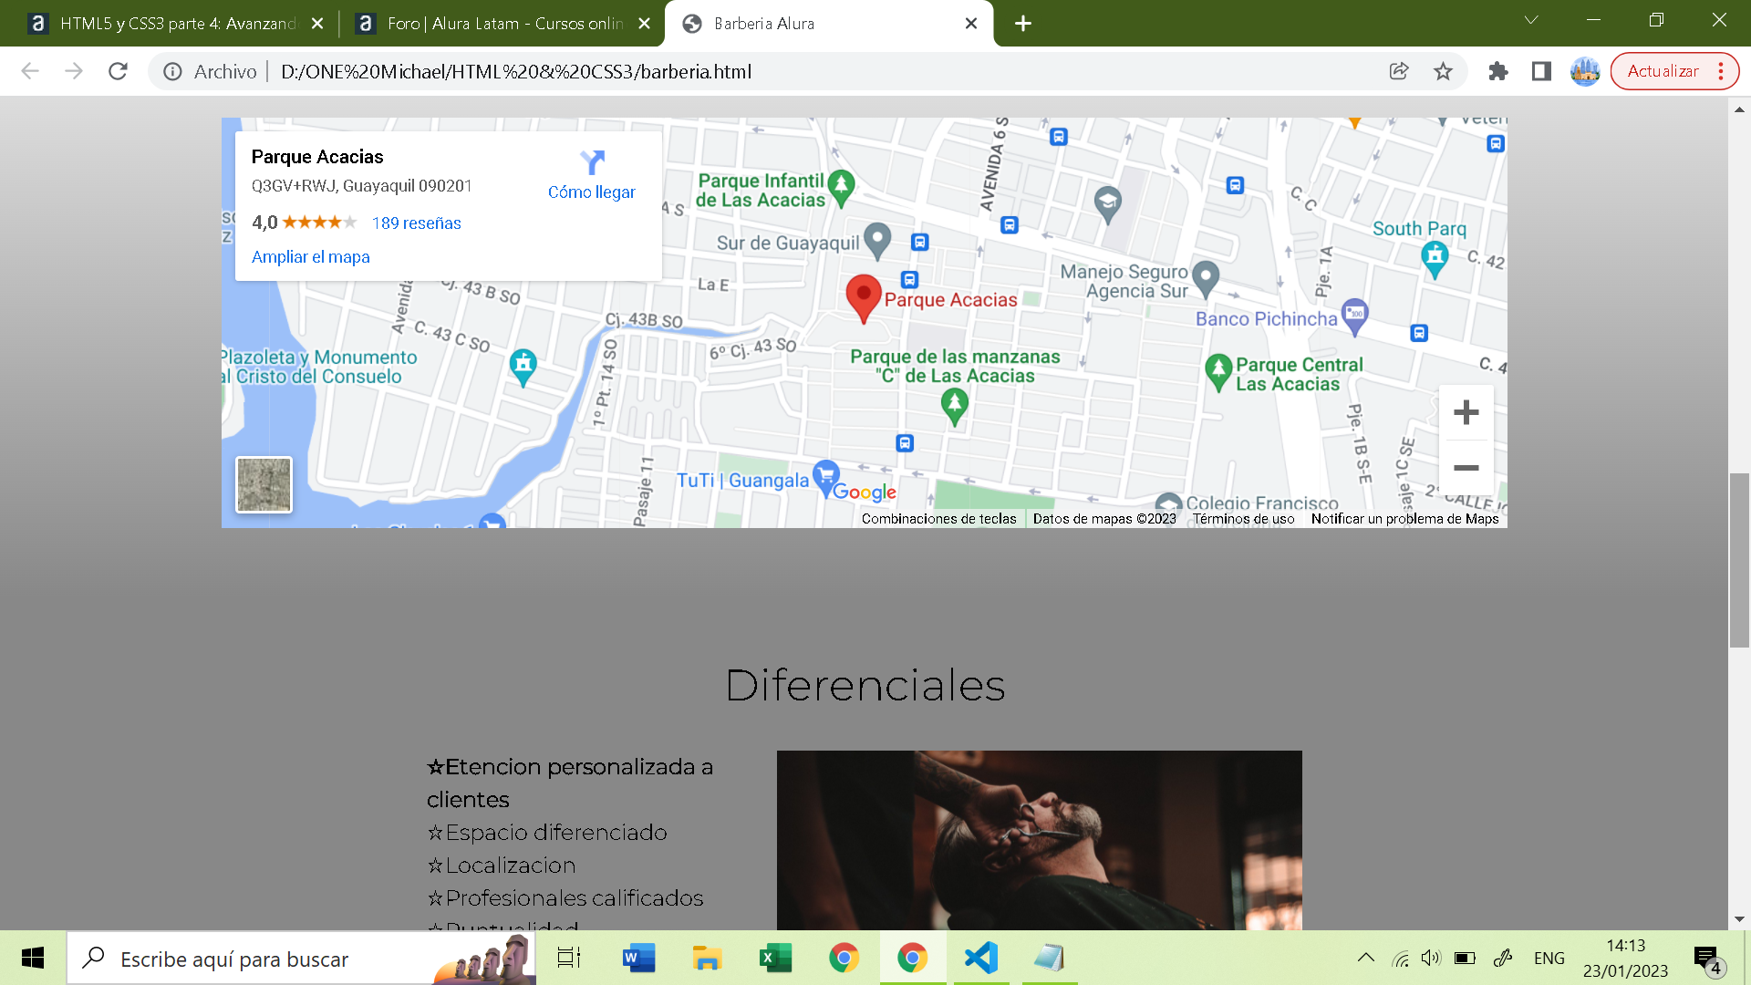Click Plazoleta Cristo del Consuelo marker

(523, 367)
